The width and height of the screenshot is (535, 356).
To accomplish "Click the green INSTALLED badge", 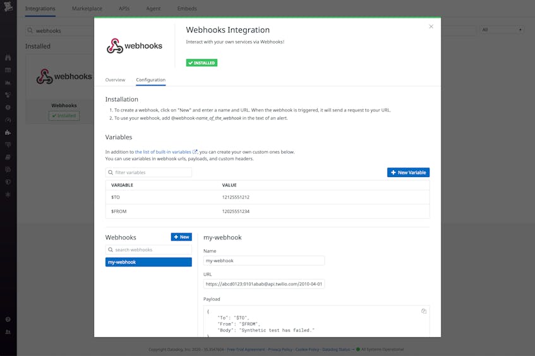I will point(201,63).
